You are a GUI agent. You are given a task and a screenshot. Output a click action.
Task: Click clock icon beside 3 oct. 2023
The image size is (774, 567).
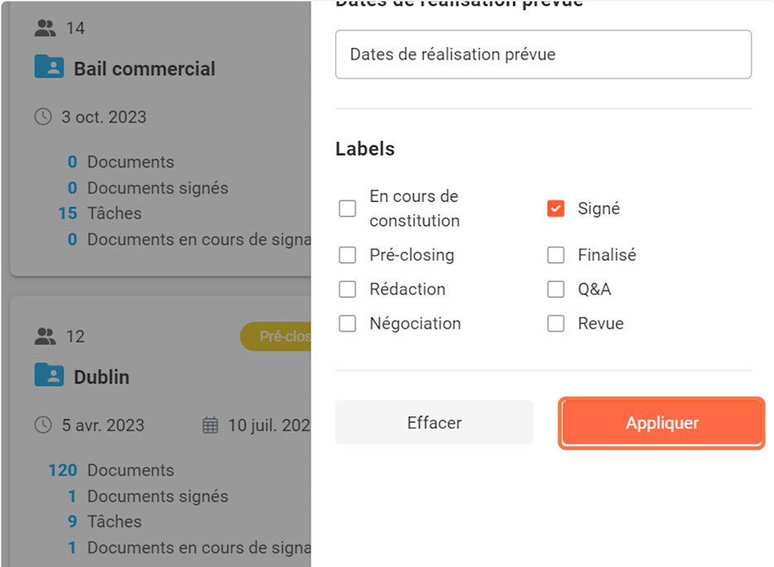click(43, 117)
